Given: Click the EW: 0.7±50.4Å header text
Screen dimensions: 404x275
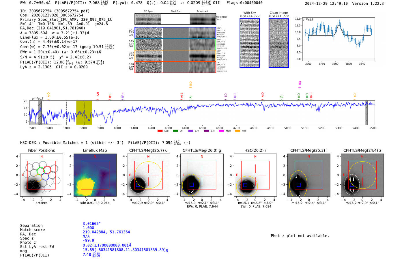Looking at the screenshot, I should 35,3.
